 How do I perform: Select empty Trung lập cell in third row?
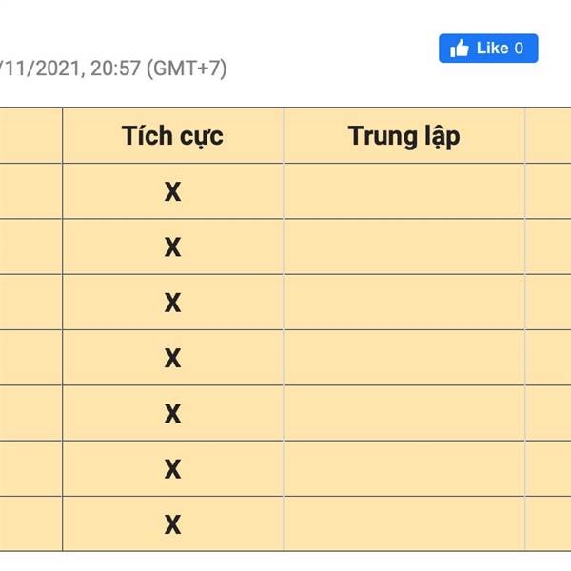[x=404, y=303]
